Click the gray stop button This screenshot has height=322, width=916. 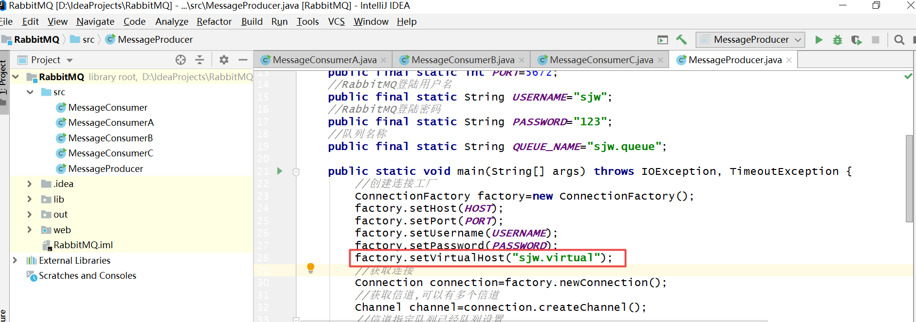tap(876, 40)
